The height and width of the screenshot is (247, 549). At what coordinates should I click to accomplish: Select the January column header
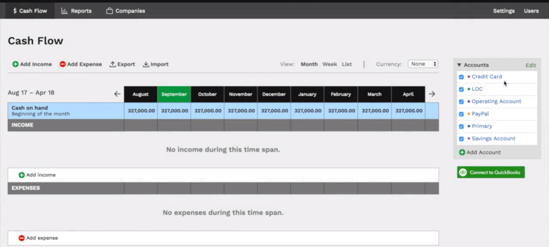click(x=307, y=94)
